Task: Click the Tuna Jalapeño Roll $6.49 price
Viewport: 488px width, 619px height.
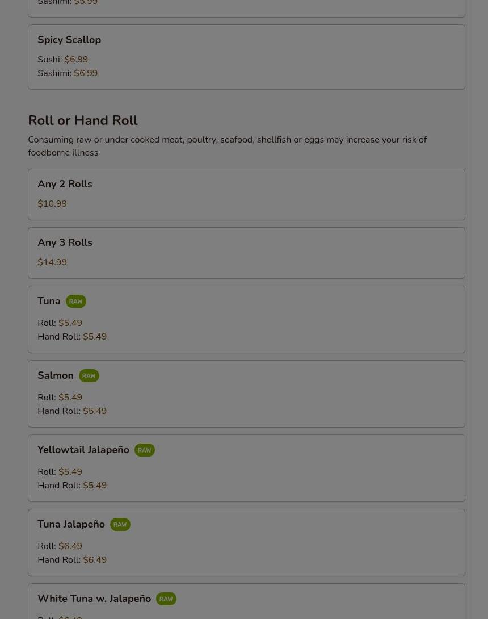Action: (70, 546)
